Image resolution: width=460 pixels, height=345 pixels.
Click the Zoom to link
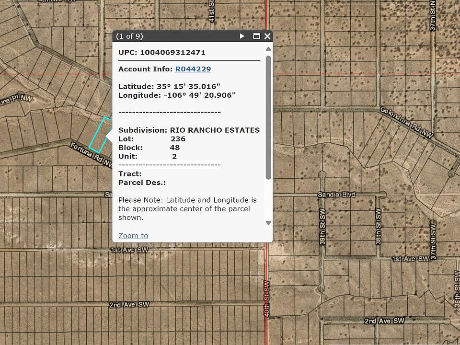click(133, 236)
